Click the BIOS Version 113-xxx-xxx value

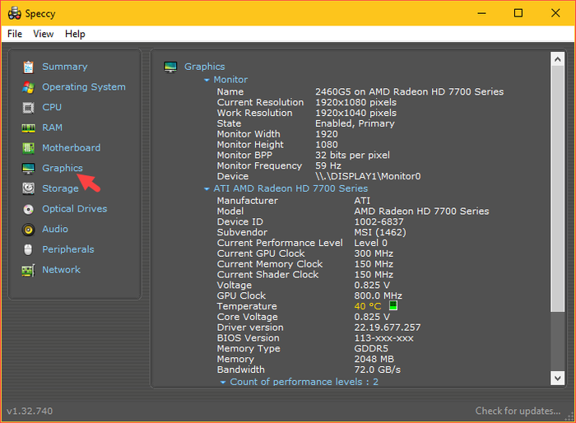tap(384, 338)
